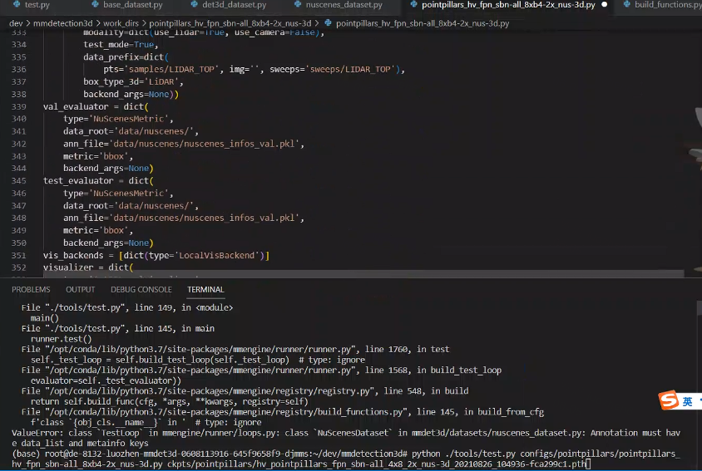This screenshot has width=702, height=471.
Task: Click the Python icon in the breadcrumb
Action: tap(329, 23)
